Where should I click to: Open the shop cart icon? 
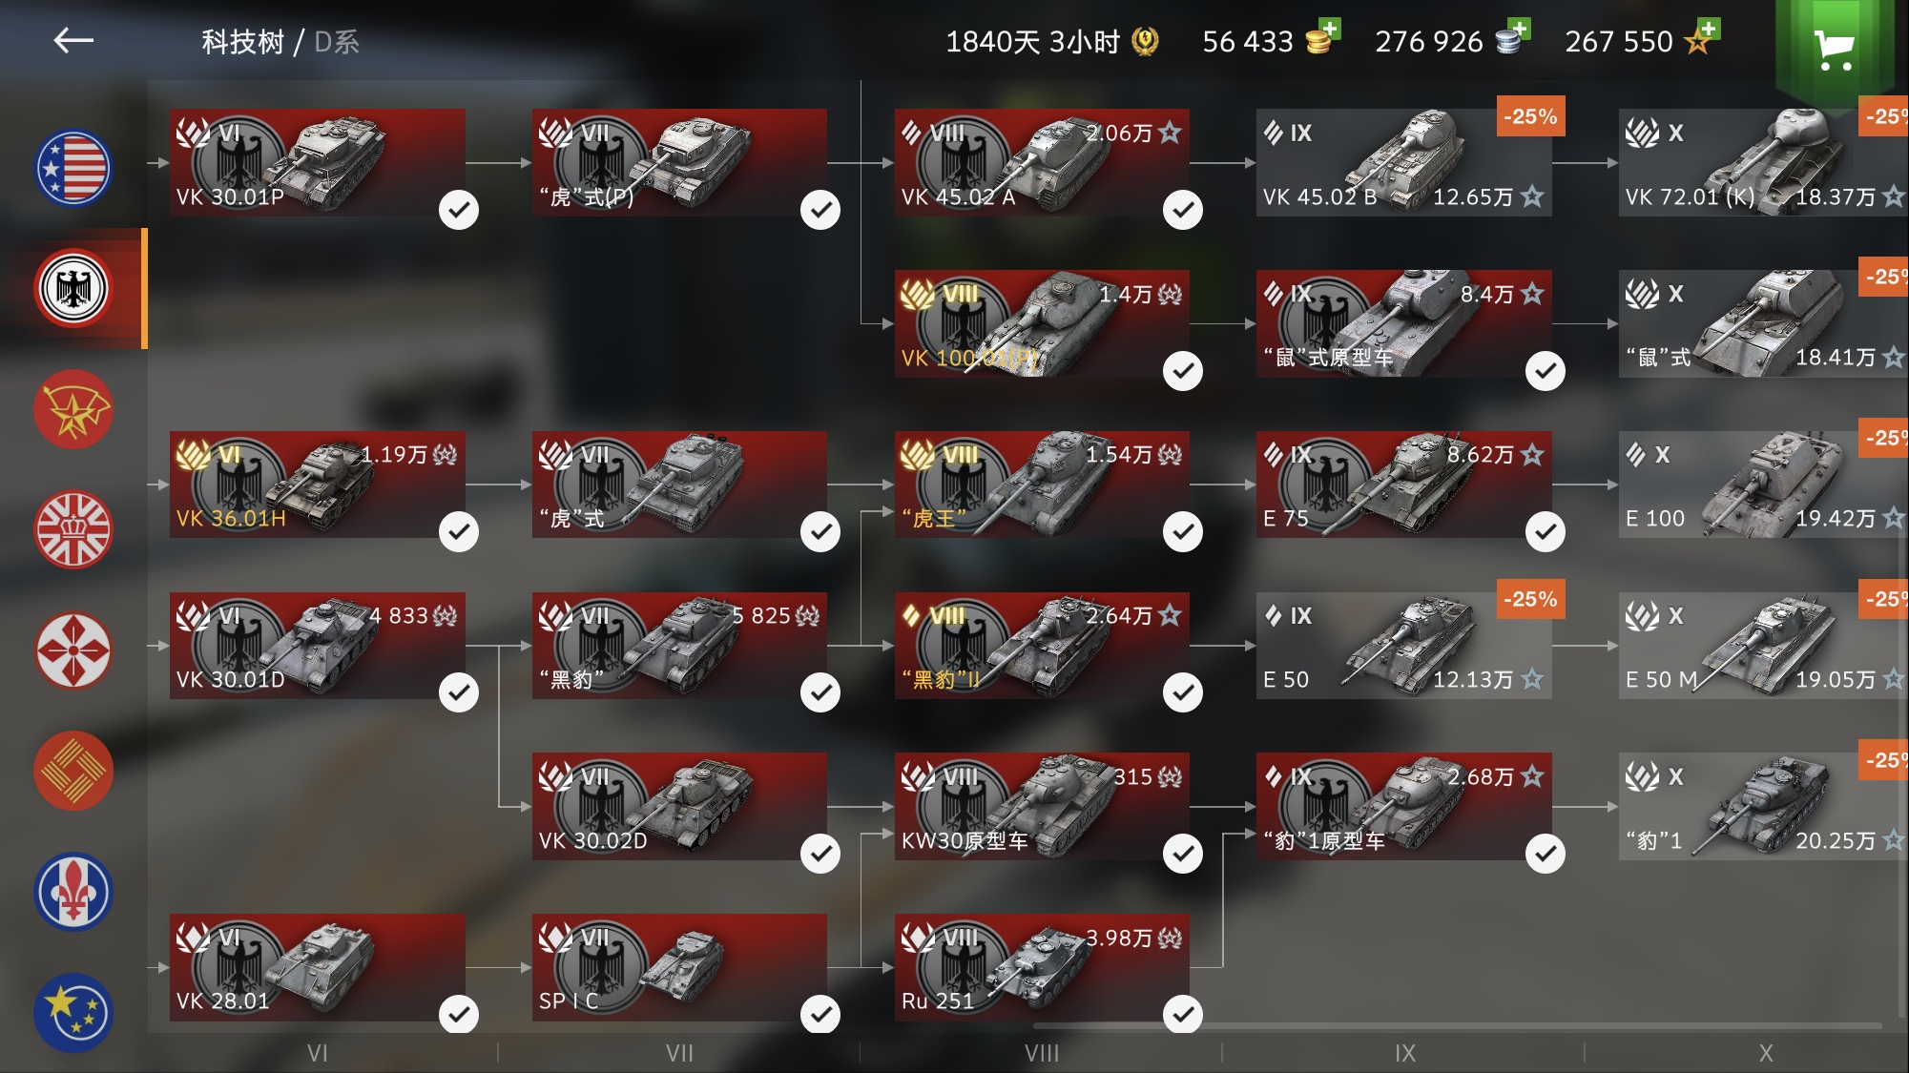1834,49
